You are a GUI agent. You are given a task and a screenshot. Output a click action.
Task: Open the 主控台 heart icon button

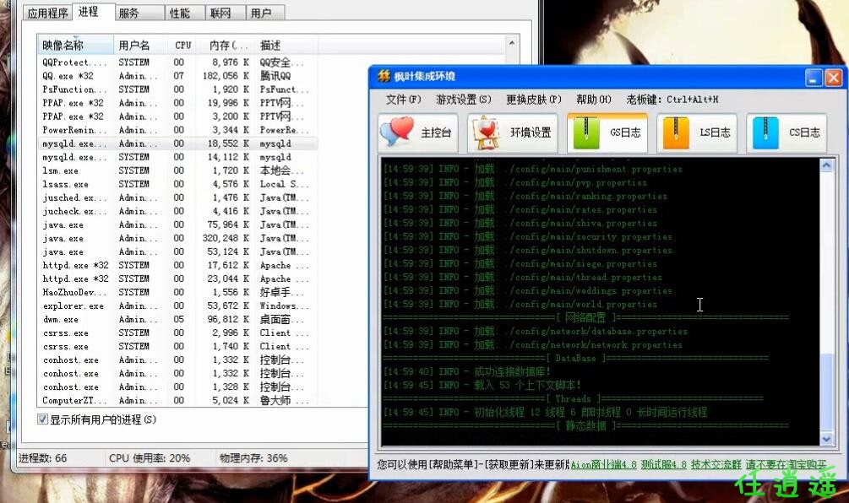click(x=418, y=133)
